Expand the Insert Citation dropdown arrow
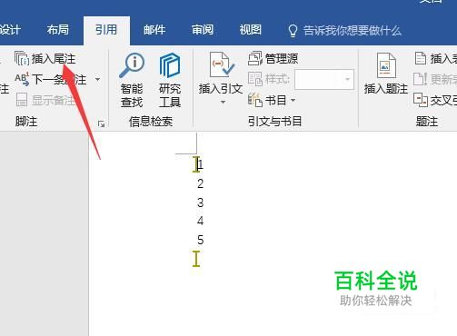457x336 pixels. pyautogui.click(x=223, y=103)
